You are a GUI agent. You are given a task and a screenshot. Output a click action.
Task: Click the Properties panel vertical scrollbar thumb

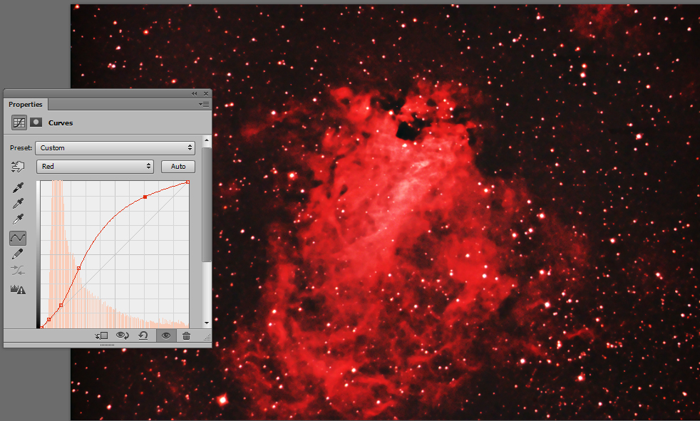(207, 204)
